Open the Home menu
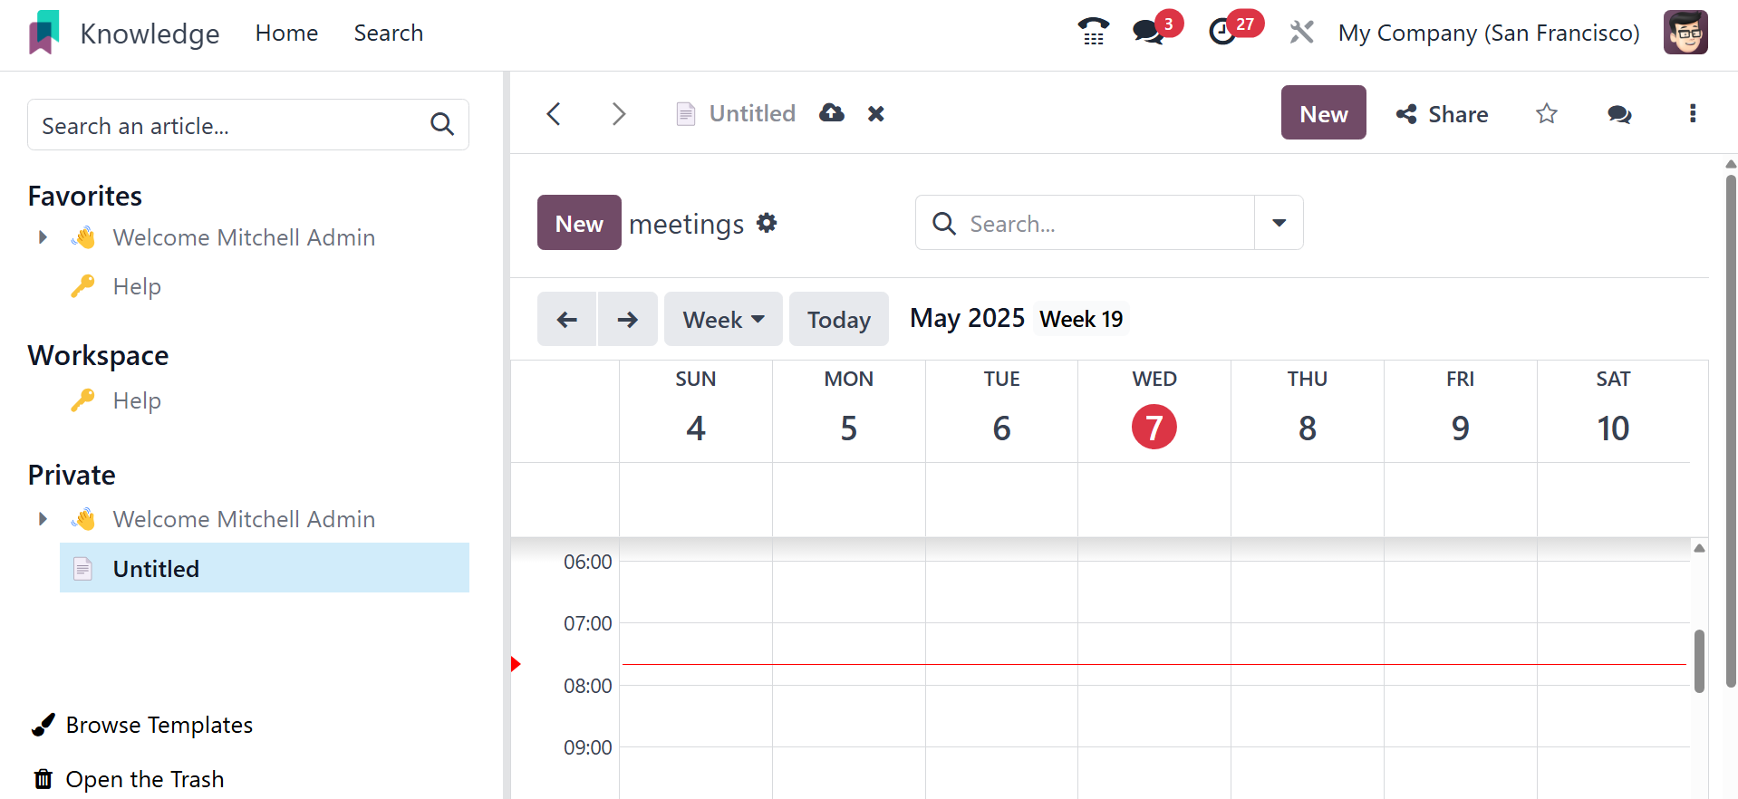This screenshot has width=1738, height=799. pos(286,34)
